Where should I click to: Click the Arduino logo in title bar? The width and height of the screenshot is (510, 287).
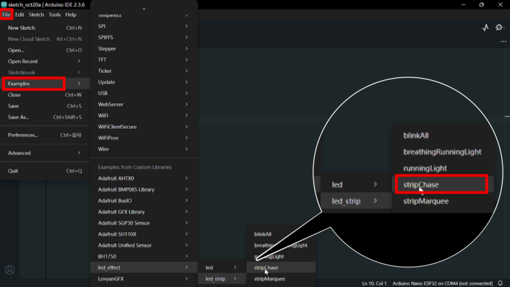click(x=4, y=5)
